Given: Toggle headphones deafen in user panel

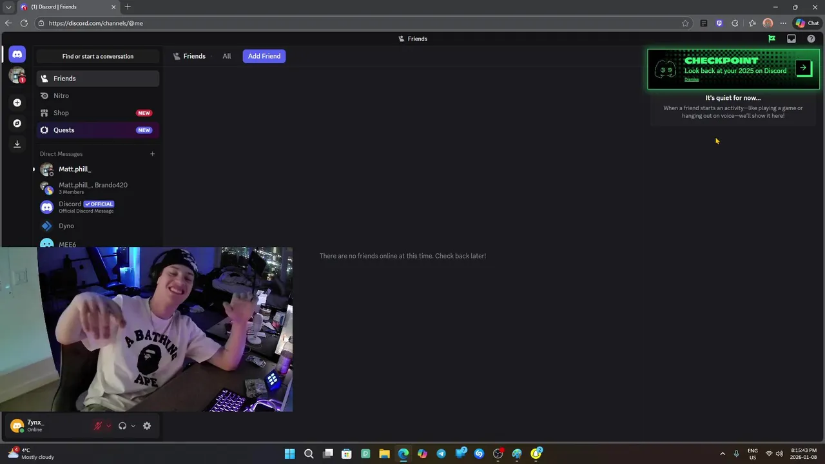Looking at the screenshot, I should [x=122, y=426].
